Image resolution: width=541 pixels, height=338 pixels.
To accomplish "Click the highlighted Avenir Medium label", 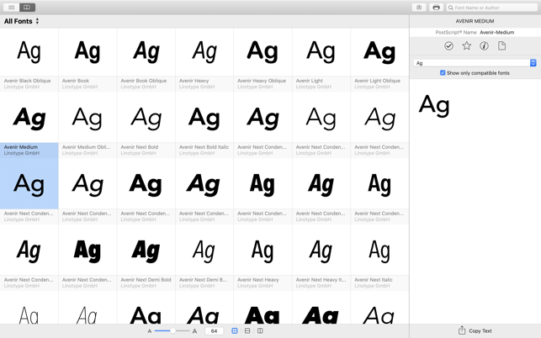I will tap(21, 147).
